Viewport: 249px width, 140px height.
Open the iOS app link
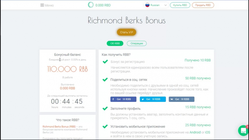coord(208,132)
